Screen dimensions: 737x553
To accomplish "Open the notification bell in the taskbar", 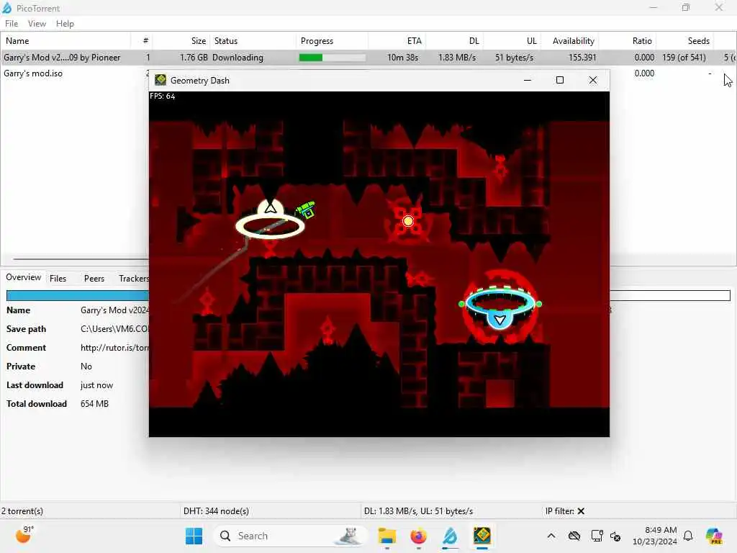I will click(688, 536).
